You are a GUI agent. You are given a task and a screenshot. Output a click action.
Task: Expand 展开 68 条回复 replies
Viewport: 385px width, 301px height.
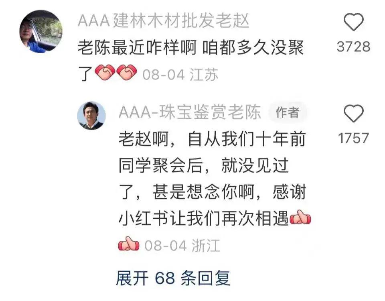(173, 278)
